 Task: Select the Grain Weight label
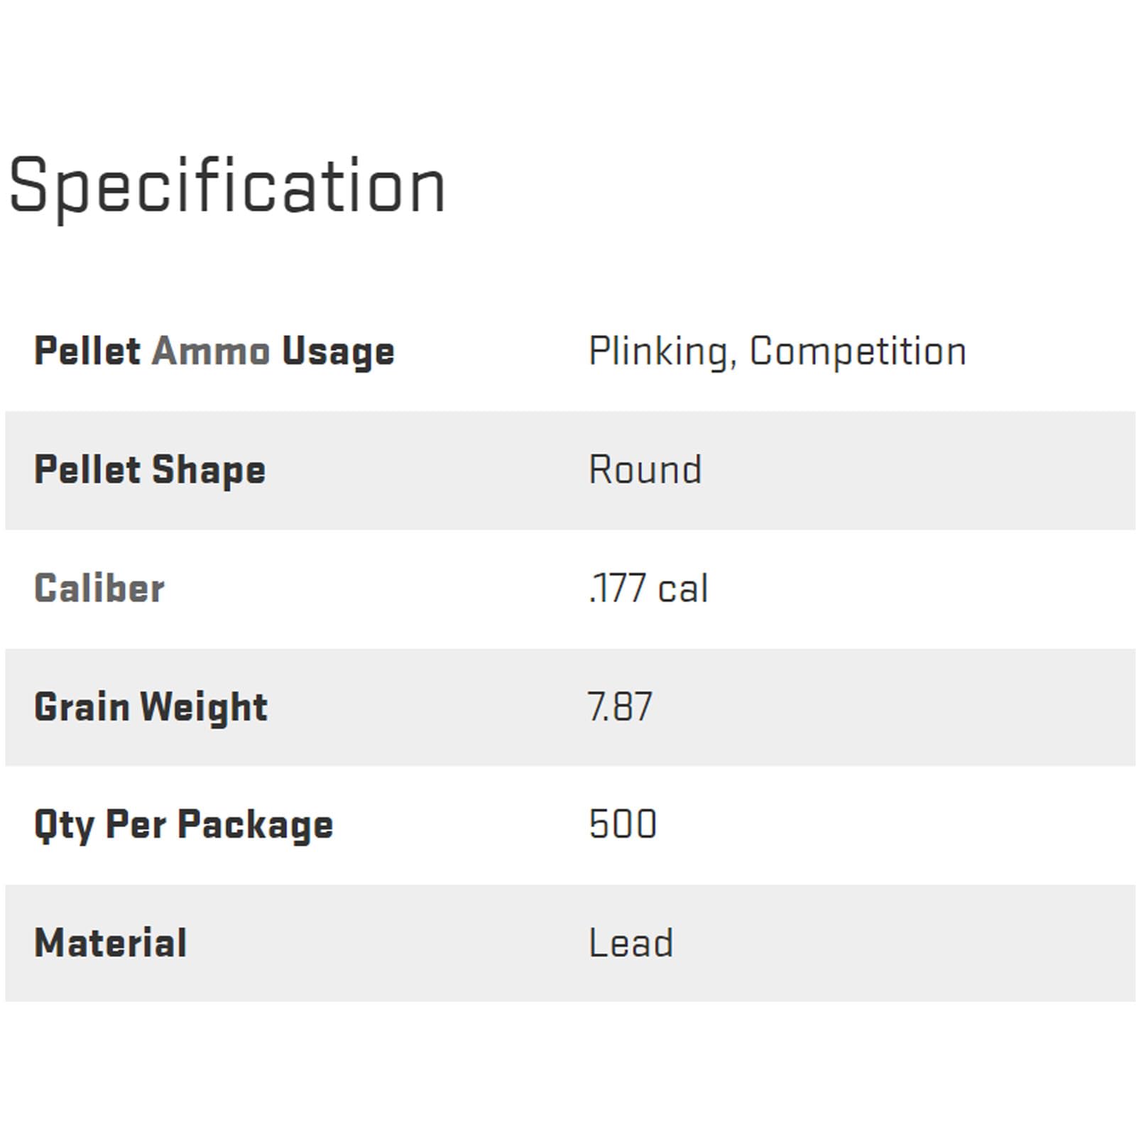[x=151, y=707]
